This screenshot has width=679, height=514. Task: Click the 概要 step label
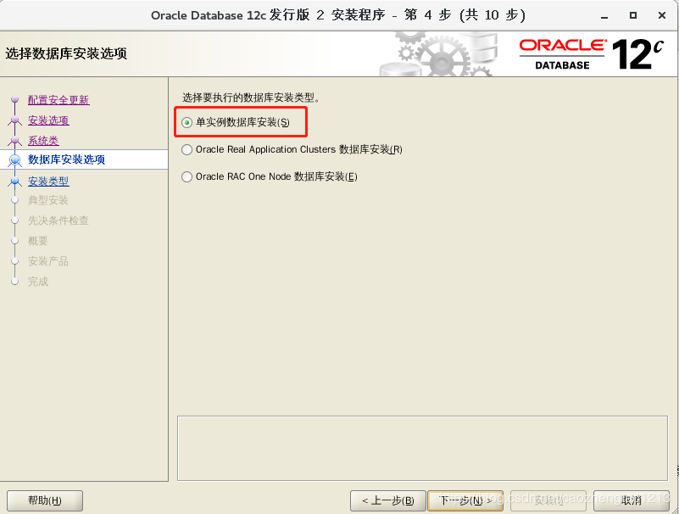point(37,241)
